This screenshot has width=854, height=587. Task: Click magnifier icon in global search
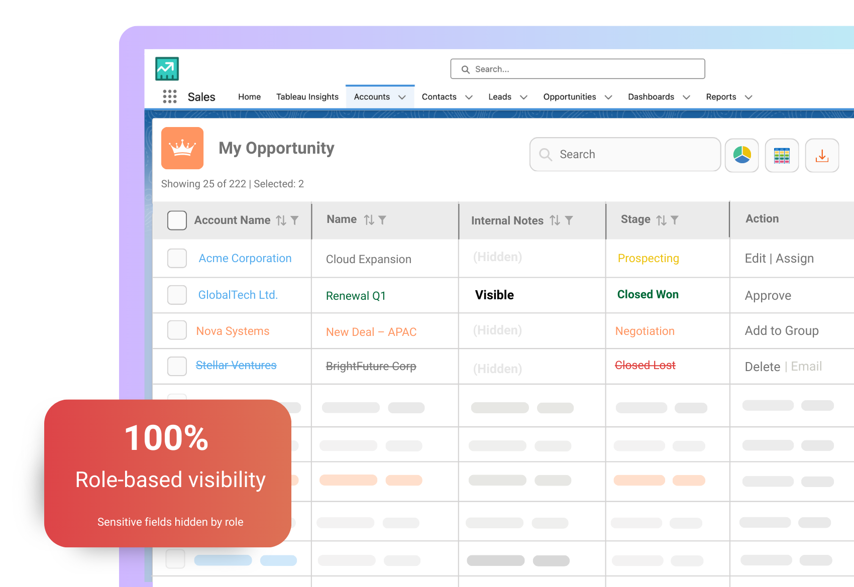coord(466,69)
